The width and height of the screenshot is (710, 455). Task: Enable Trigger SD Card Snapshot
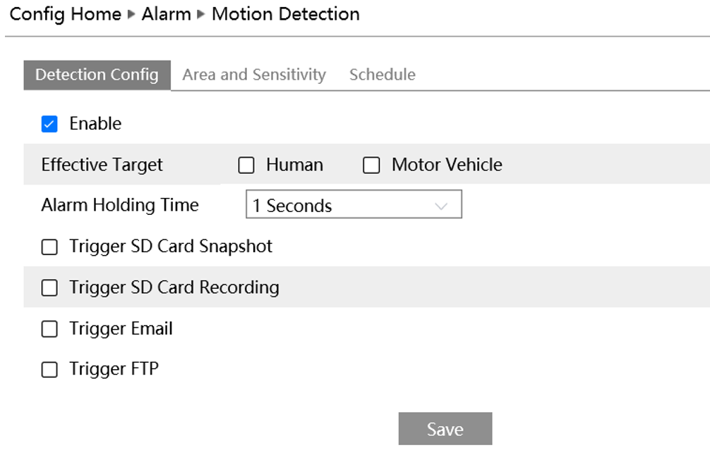pyautogui.click(x=49, y=247)
